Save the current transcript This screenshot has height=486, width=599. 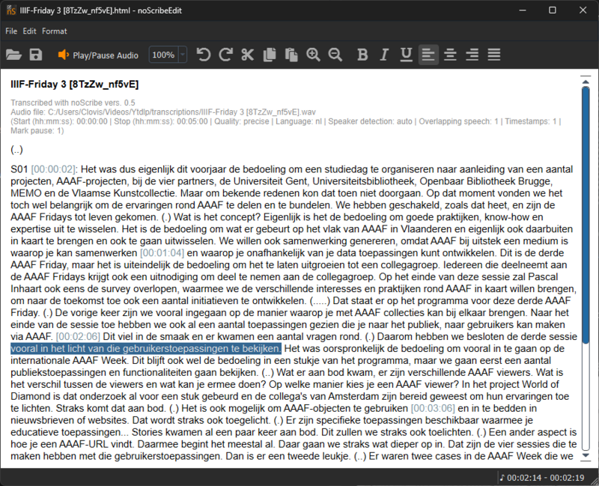click(x=37, y=54)
